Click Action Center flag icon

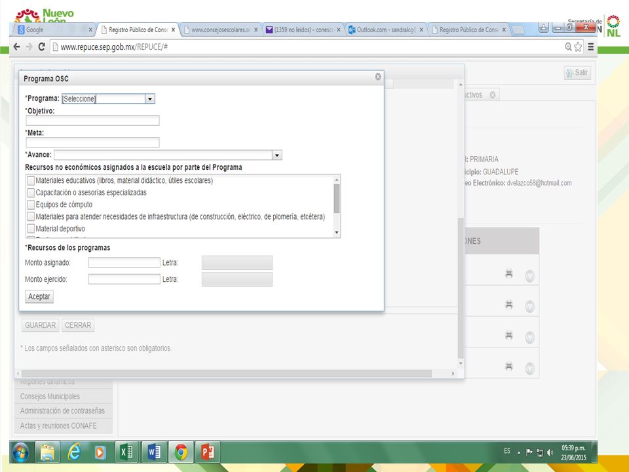(x=529, y=452)
